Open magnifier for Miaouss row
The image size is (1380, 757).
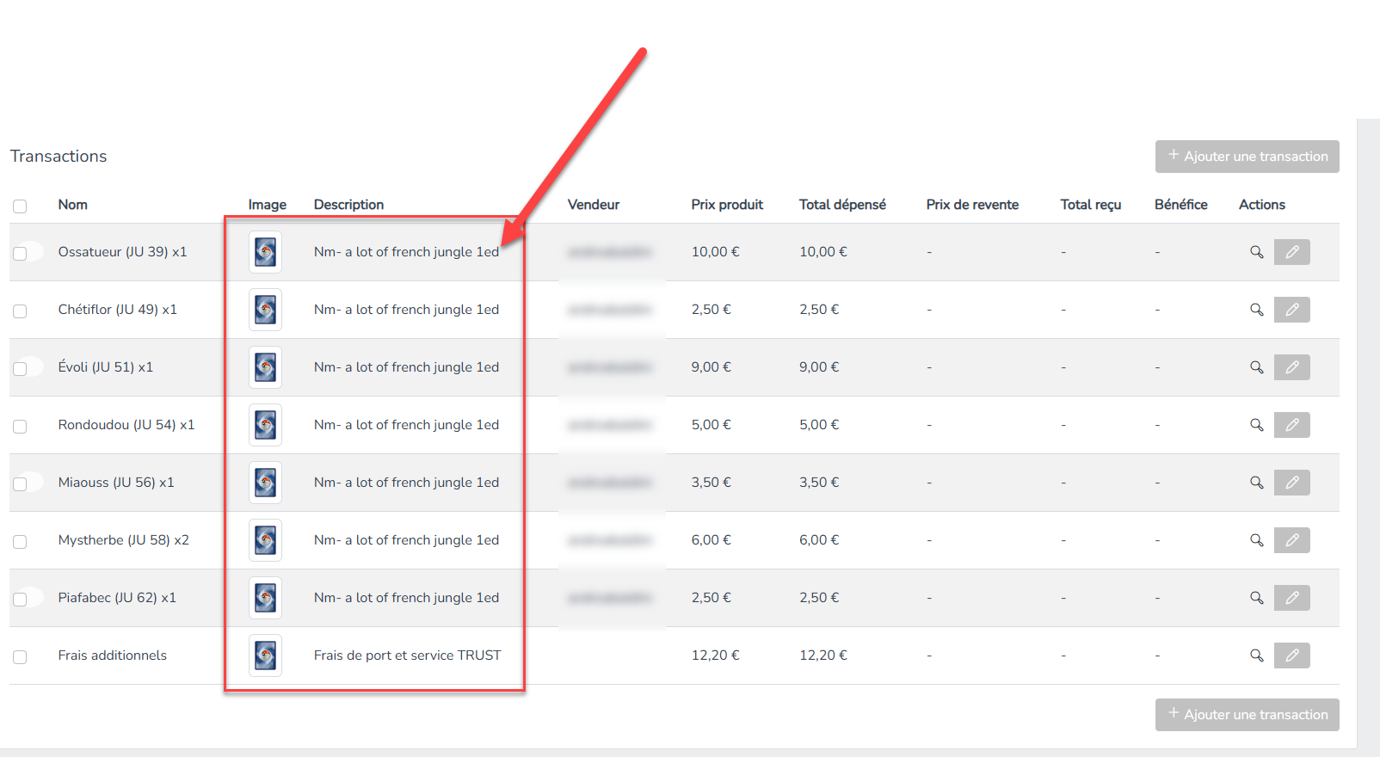tap(1256, 483)
